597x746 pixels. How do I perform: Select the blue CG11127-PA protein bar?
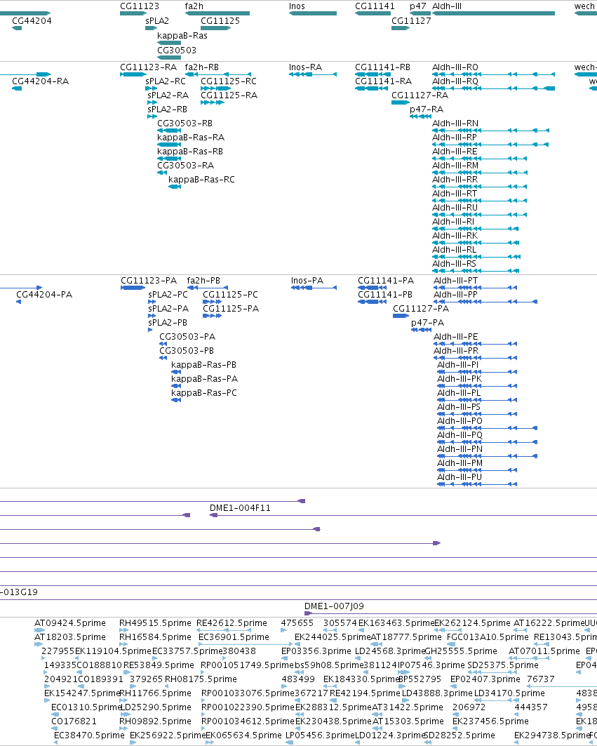(401, 316)
